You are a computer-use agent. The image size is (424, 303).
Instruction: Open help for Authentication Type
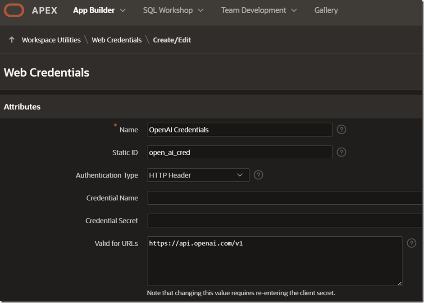click(258, 175)
